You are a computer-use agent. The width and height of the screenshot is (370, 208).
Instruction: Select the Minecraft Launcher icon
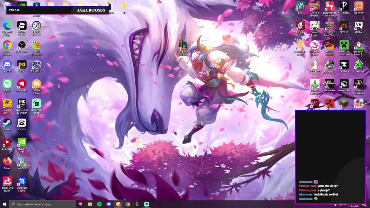344,48
